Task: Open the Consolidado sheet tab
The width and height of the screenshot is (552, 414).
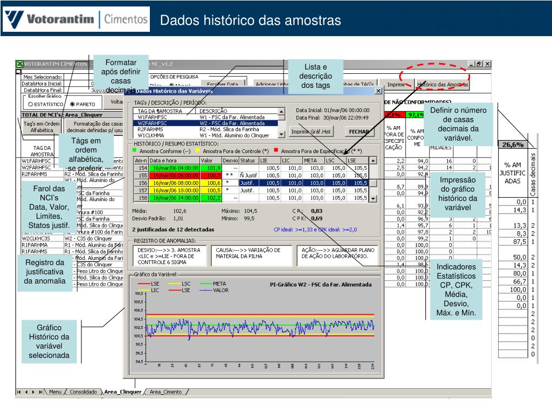Action: point(83,392)
